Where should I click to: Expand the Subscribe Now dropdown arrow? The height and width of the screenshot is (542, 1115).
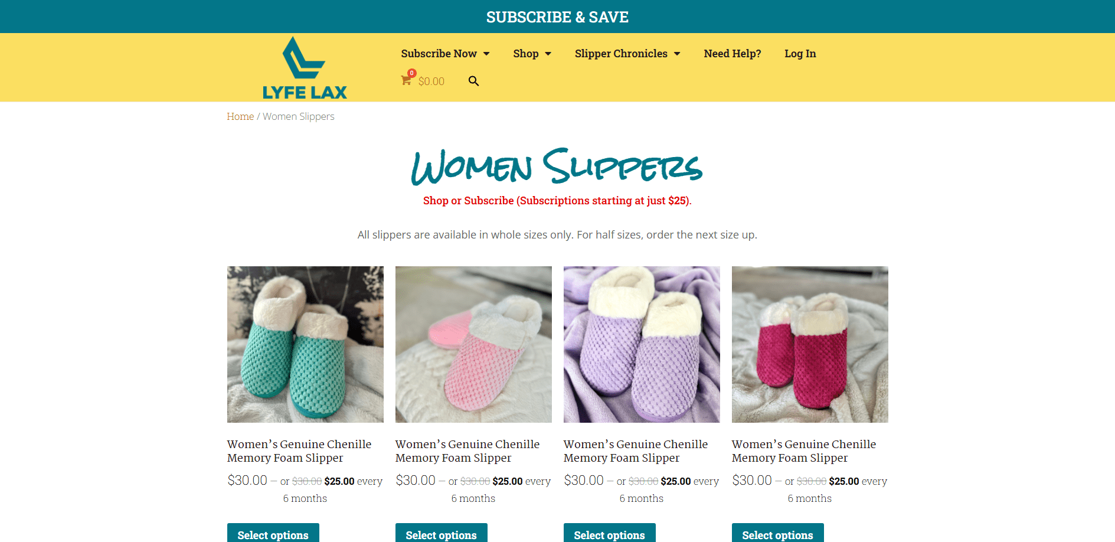tap(486, 54)
